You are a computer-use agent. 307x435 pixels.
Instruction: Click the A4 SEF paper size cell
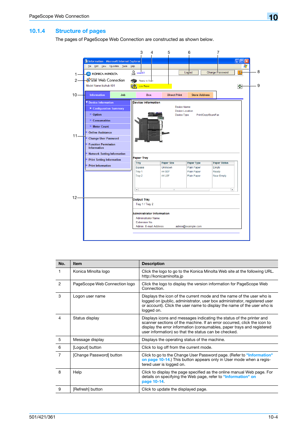[x=165, y=172]
